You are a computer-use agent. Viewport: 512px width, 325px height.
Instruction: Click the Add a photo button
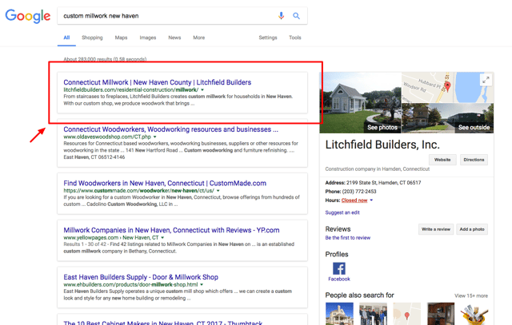point(472,229)
